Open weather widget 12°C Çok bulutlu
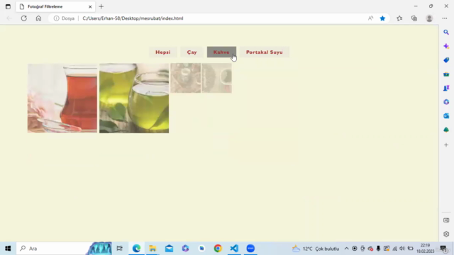This screenshot has height=255, width=454. coord(316,249)
